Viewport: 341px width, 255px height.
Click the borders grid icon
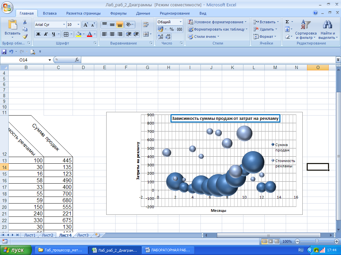click(x=66, y=34)
